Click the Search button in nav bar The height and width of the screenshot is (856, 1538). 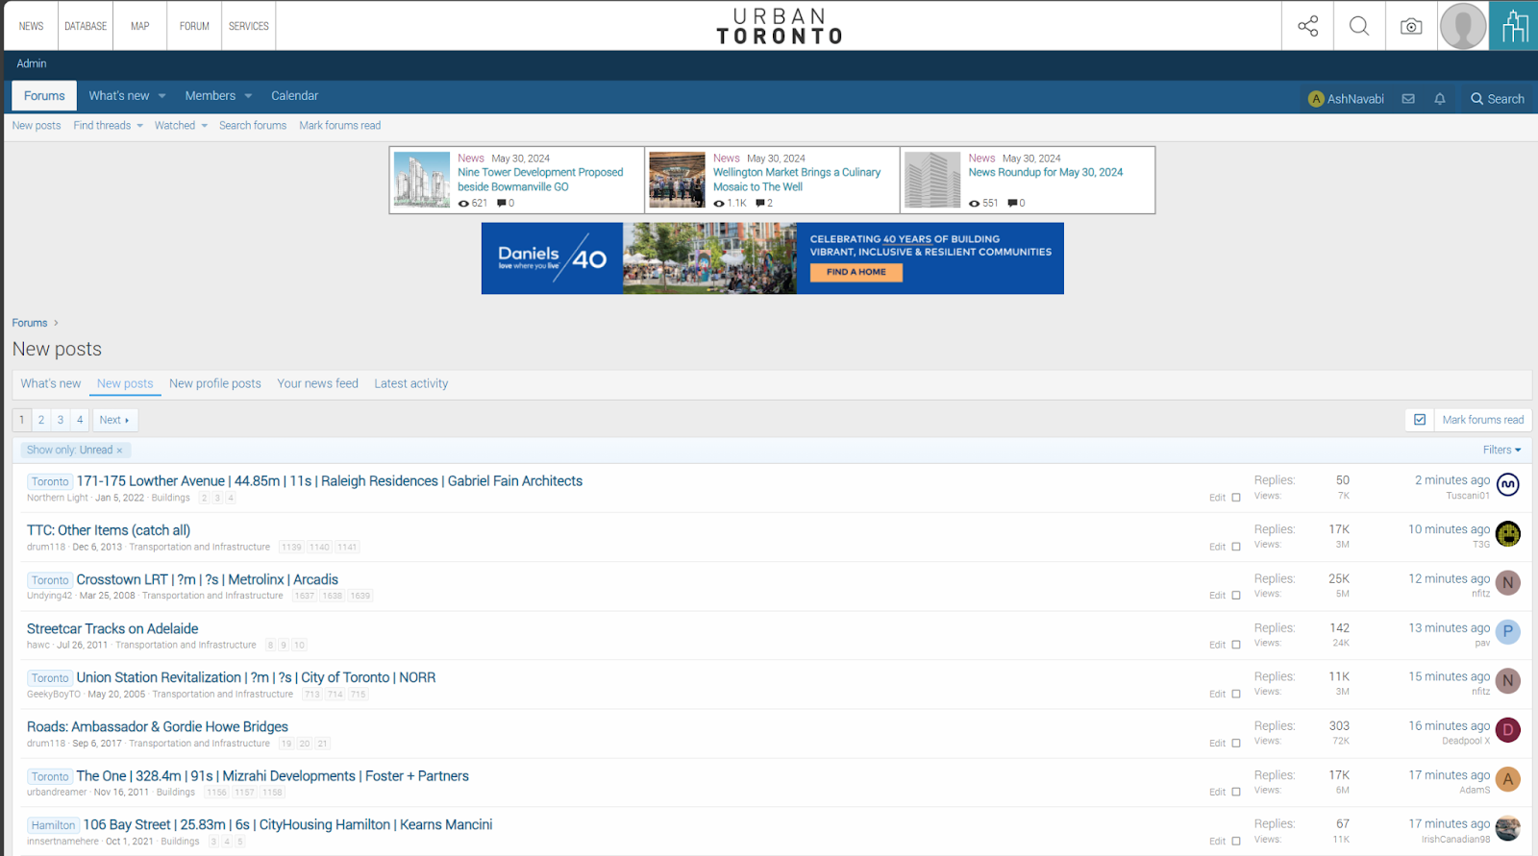click(1498, 99)
